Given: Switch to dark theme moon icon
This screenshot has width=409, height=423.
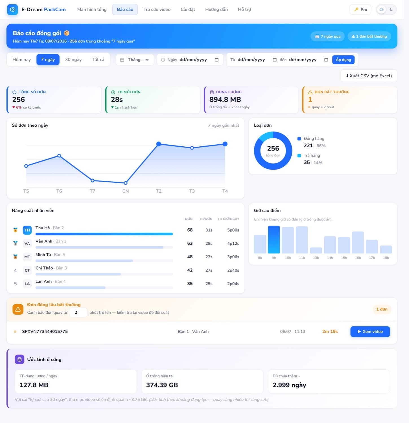Looking at the screenshot, I should tap(391, 10).
